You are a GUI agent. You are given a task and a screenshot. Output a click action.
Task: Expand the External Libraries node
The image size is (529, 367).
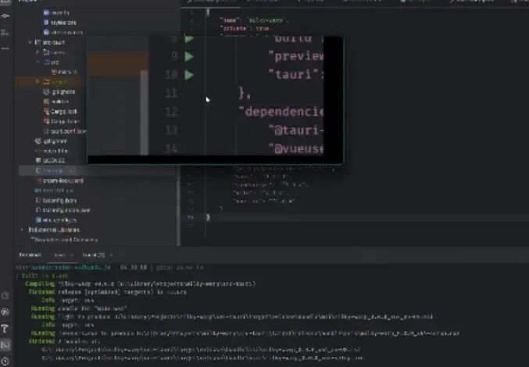(x=22, y=230)
